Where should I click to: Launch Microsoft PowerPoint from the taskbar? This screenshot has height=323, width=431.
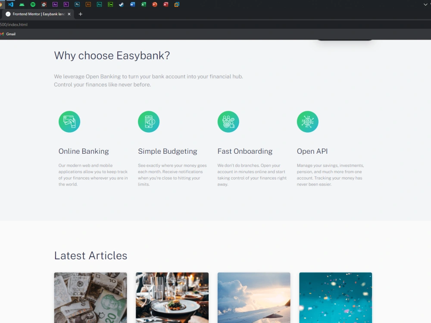(154, 4)
